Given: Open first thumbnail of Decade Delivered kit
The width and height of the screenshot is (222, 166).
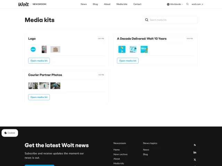Looking at the screenshot, I should 122,49.
